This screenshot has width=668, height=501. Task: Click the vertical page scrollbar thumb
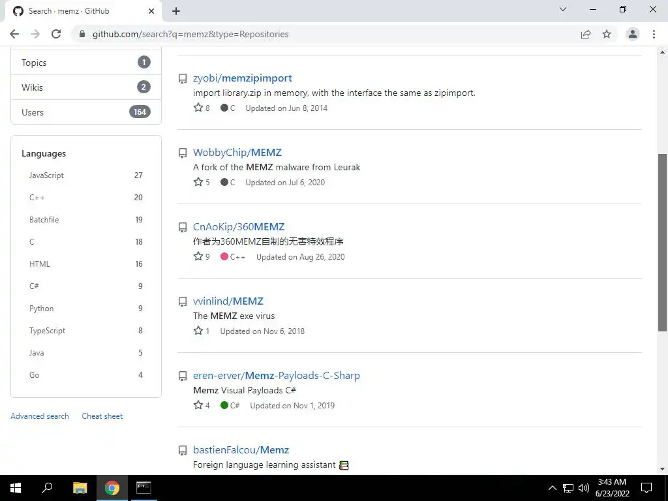tap(662, 243)
